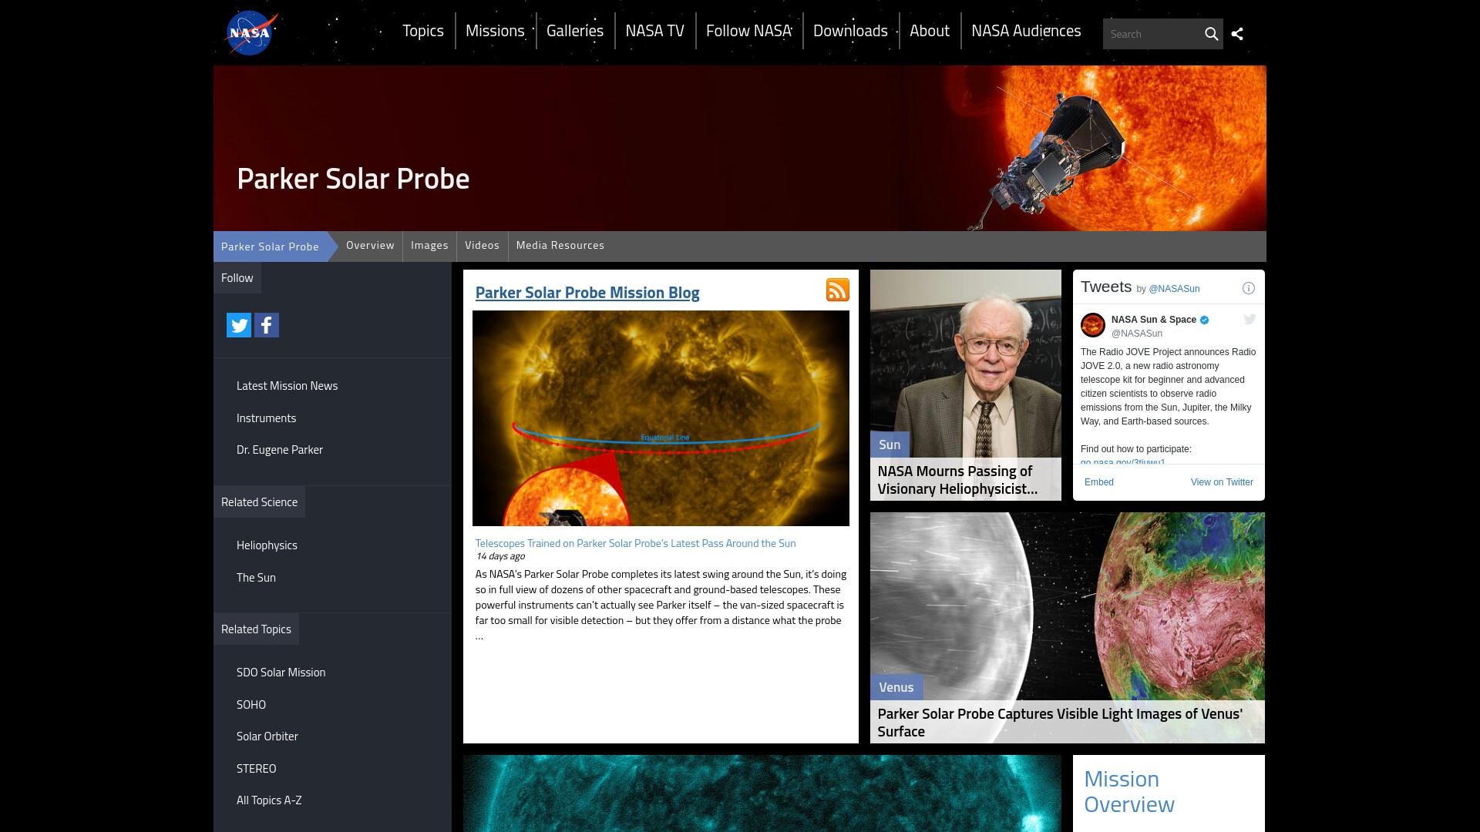
Task: Open the Facebook follow icon
Action: (267, 325)
